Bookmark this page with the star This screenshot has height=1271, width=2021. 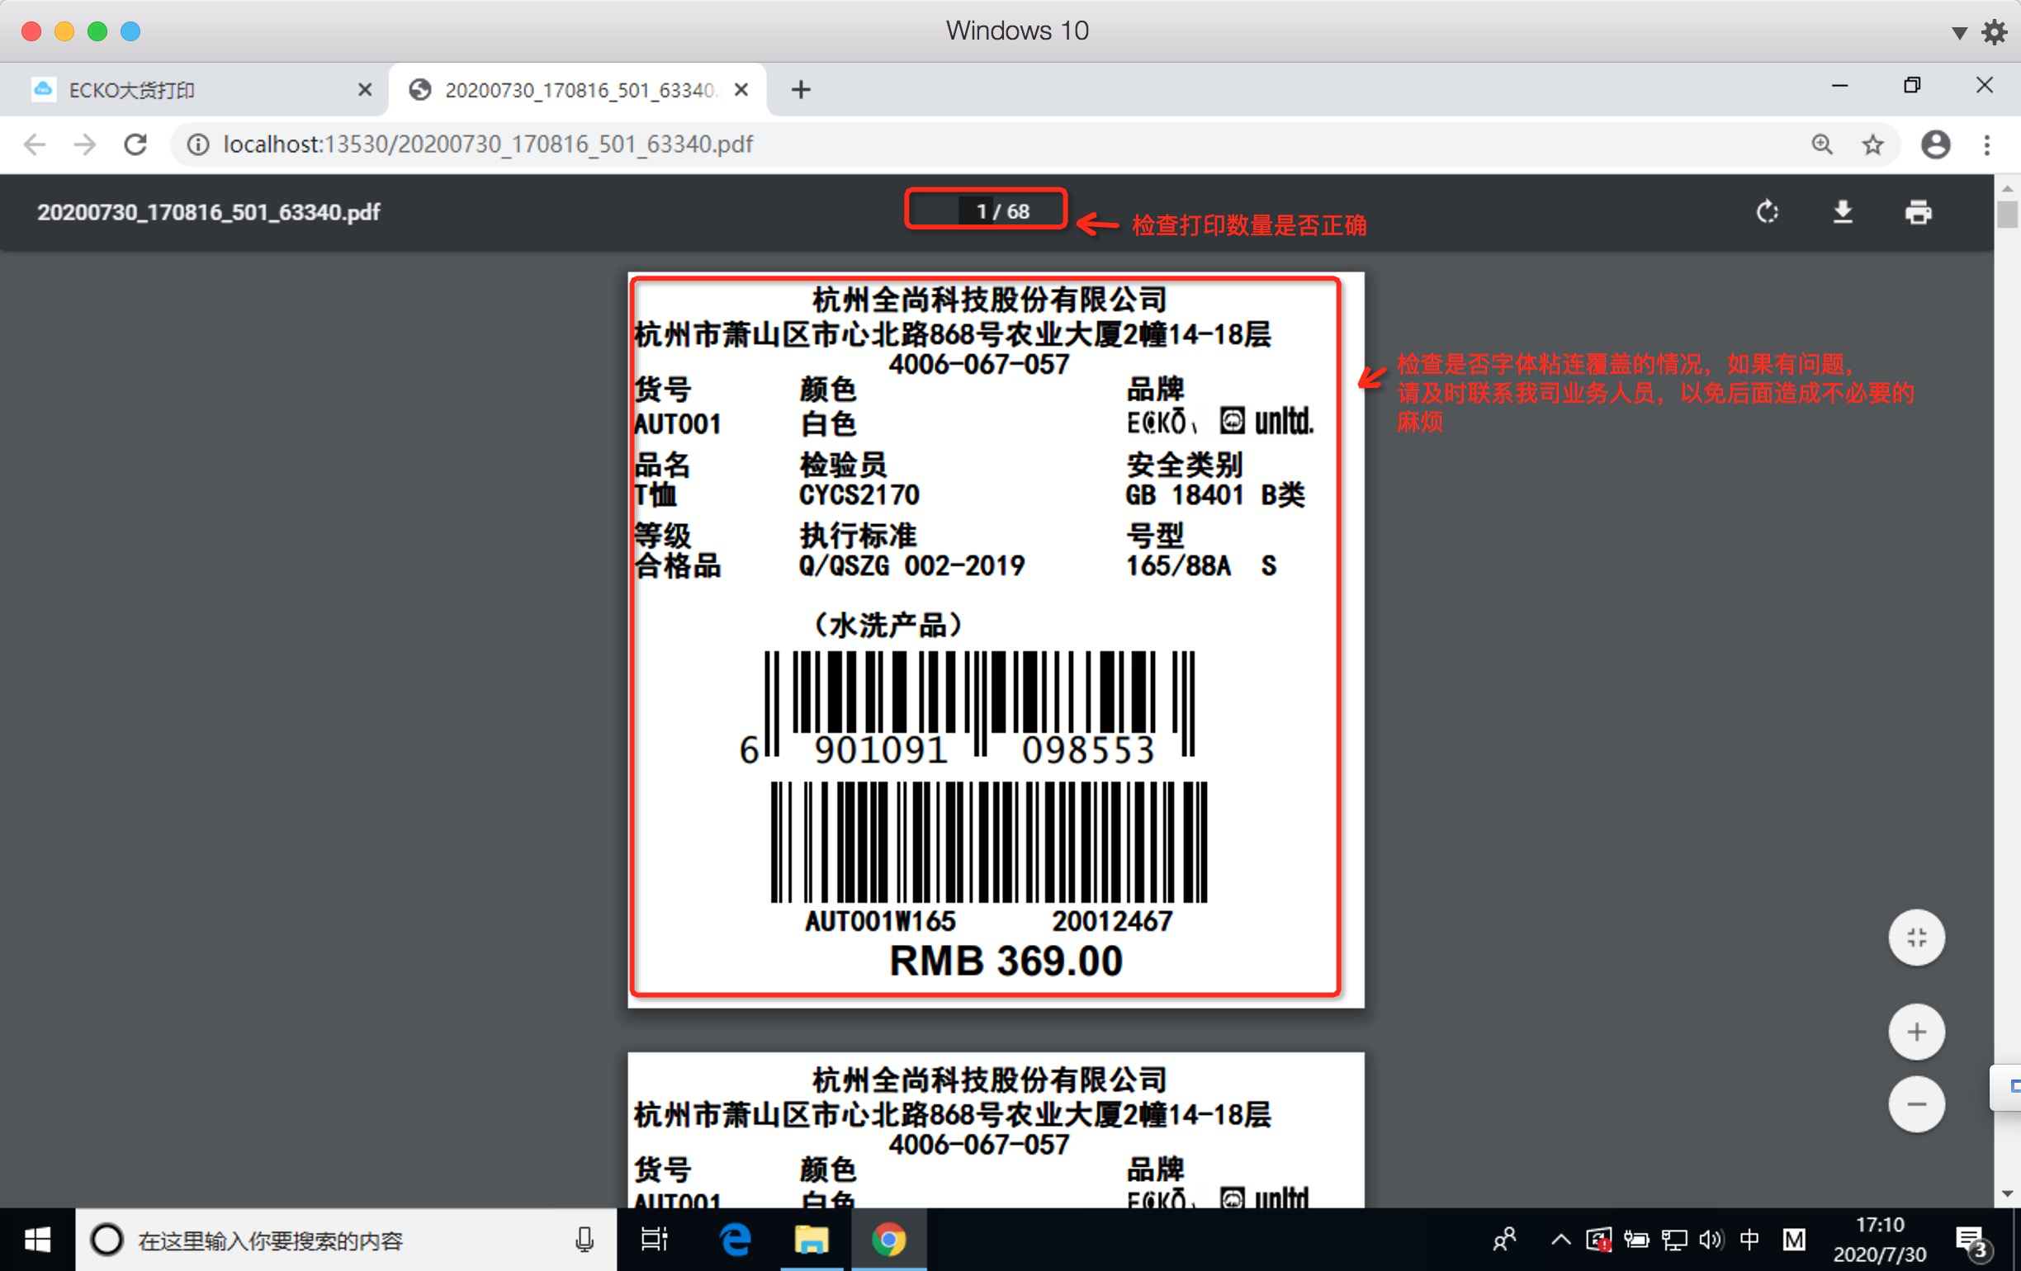tap(1872, 144)
